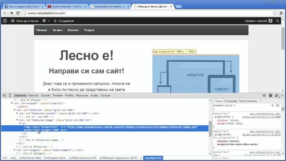Toggle element state icon in Styles pane

click(x=278, y=106)
